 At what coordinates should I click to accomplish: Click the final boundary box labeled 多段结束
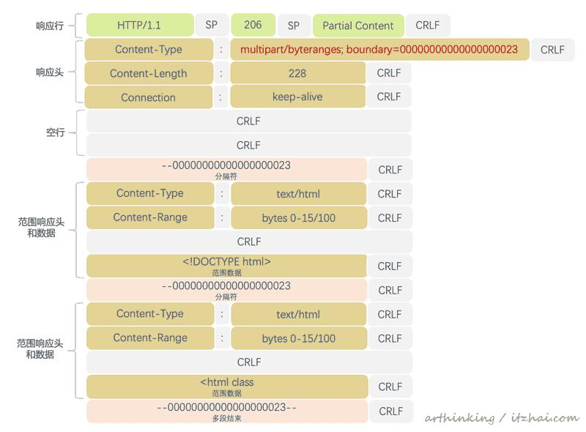pos(227,411)
